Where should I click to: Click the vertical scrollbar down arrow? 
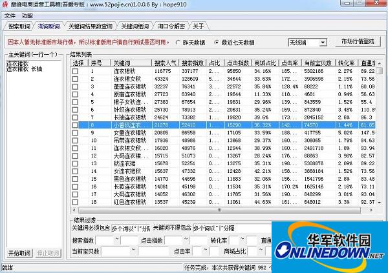(380, 203)
